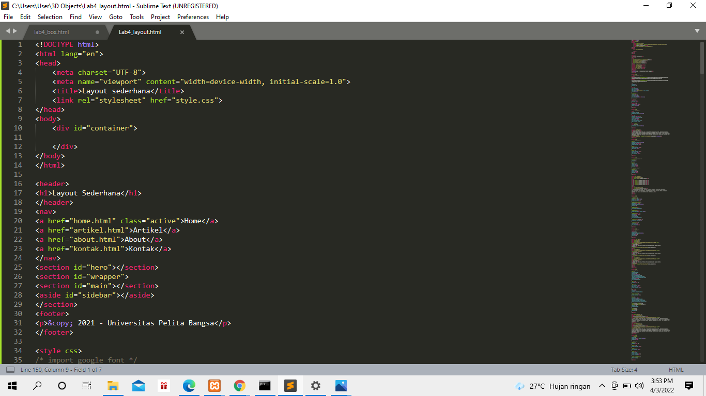Open the Goto menu
This screenshot has height=396, width=706.
coord(116,17)
